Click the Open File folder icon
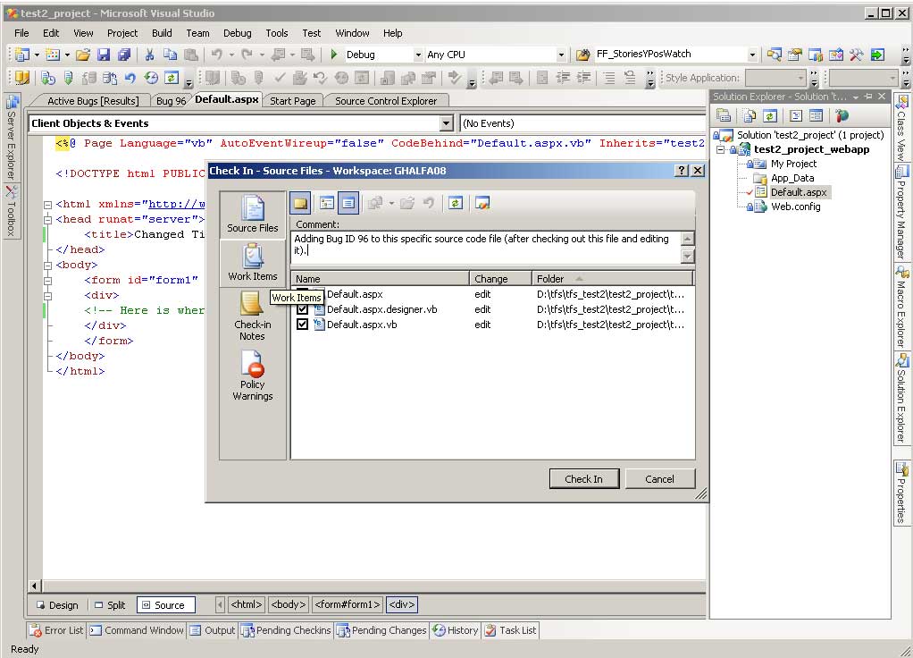This screenshot has width=913, height=658. [83, 55]
